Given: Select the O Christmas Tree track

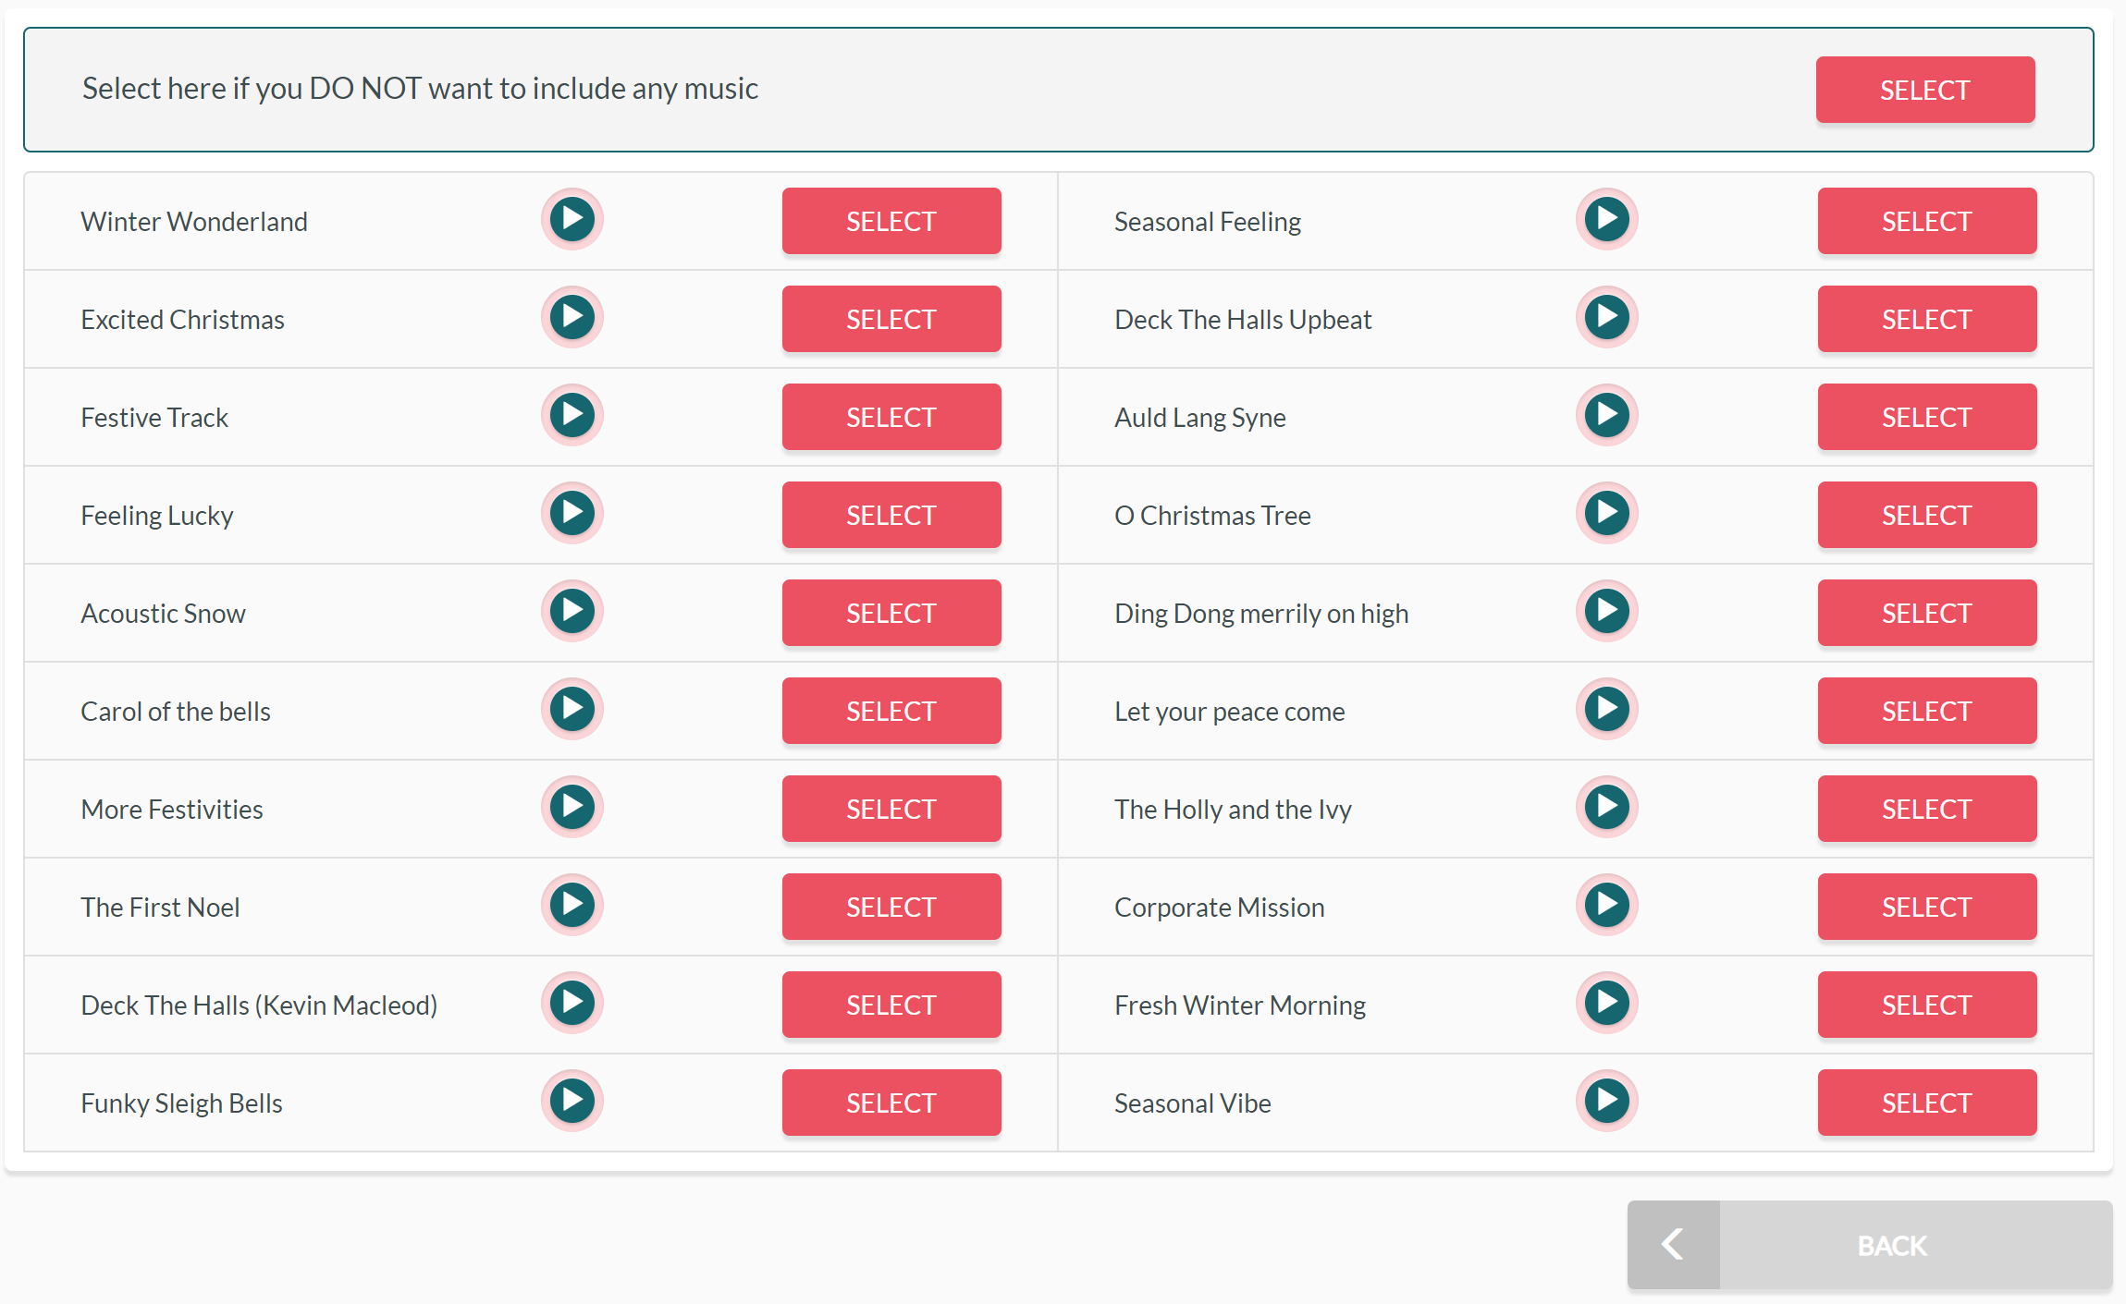Looking at the screenshot, I should 1927,515.
